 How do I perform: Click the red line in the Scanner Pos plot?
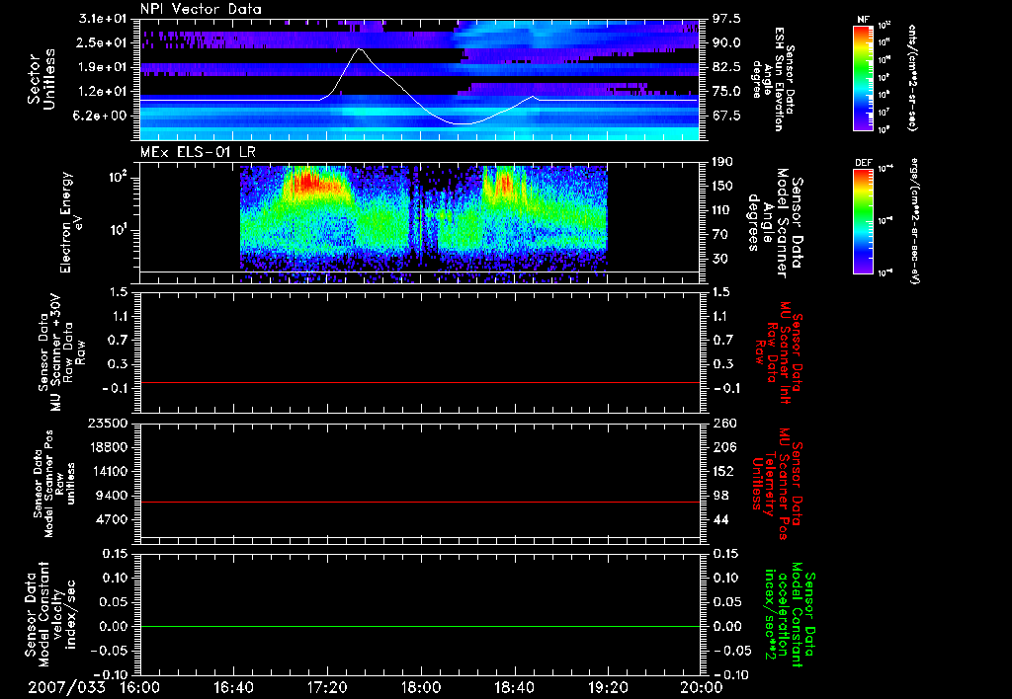[420, 502]
